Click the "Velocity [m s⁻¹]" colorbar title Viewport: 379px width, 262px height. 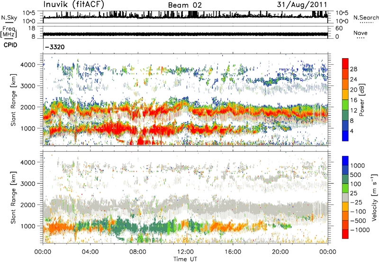pyautogui.click(x=374, y=197)
